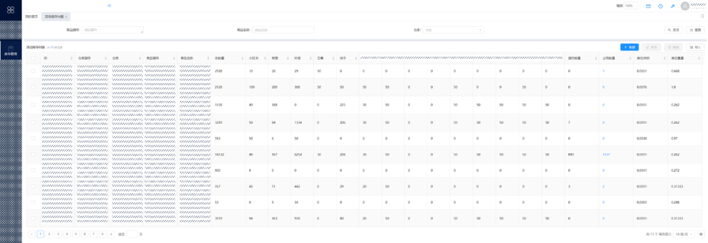Click the 导入 import button
Screen dimensions: 708x243
tap(696, 47)
